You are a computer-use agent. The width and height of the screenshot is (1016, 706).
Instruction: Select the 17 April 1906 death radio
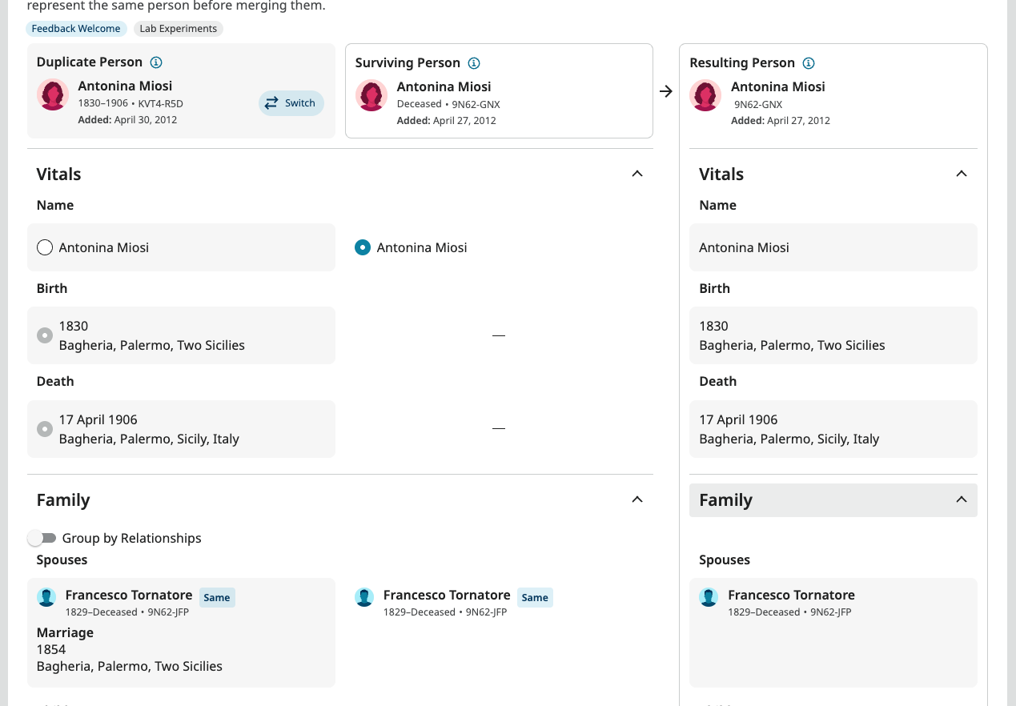coord(45,429)
